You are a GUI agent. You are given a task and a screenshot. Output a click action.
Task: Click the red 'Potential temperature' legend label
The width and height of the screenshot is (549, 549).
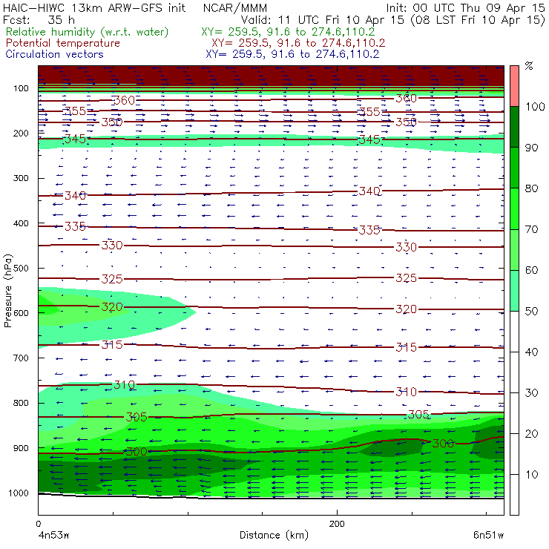[62, 43]
